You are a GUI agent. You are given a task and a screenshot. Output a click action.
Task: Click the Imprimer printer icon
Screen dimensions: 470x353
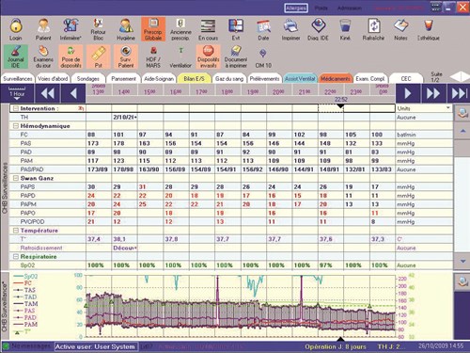tap(290, 29)
